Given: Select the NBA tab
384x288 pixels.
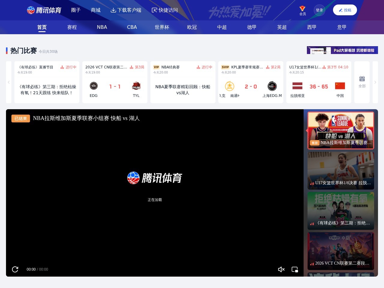Looking at the screenshot, I should coord(102,27).
